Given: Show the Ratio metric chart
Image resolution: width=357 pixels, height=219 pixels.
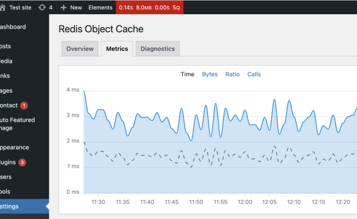Looking at the screenshot, I should pyautogui.click(x=232, y=74).
